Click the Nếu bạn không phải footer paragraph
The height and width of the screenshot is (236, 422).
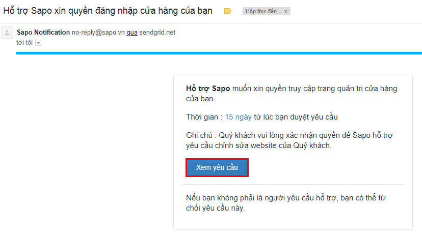coord(286,203)
